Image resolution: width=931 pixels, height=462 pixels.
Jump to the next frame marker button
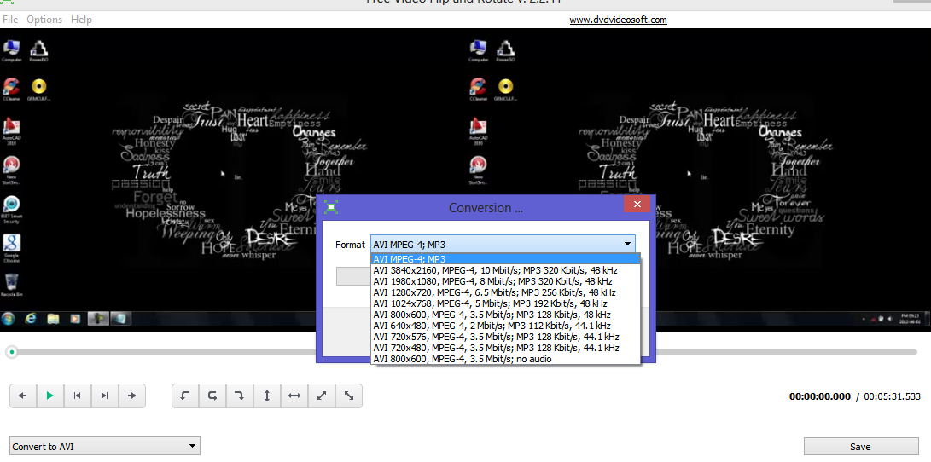(x=104, y=396)
